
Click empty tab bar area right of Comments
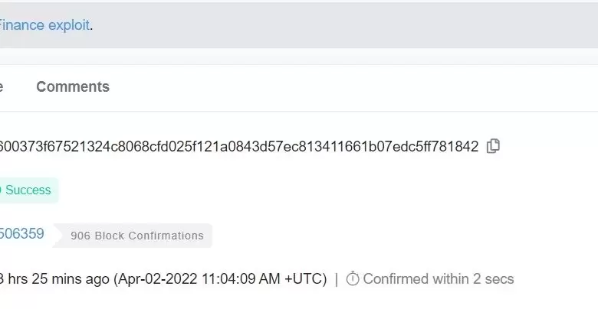pos(345,87)
